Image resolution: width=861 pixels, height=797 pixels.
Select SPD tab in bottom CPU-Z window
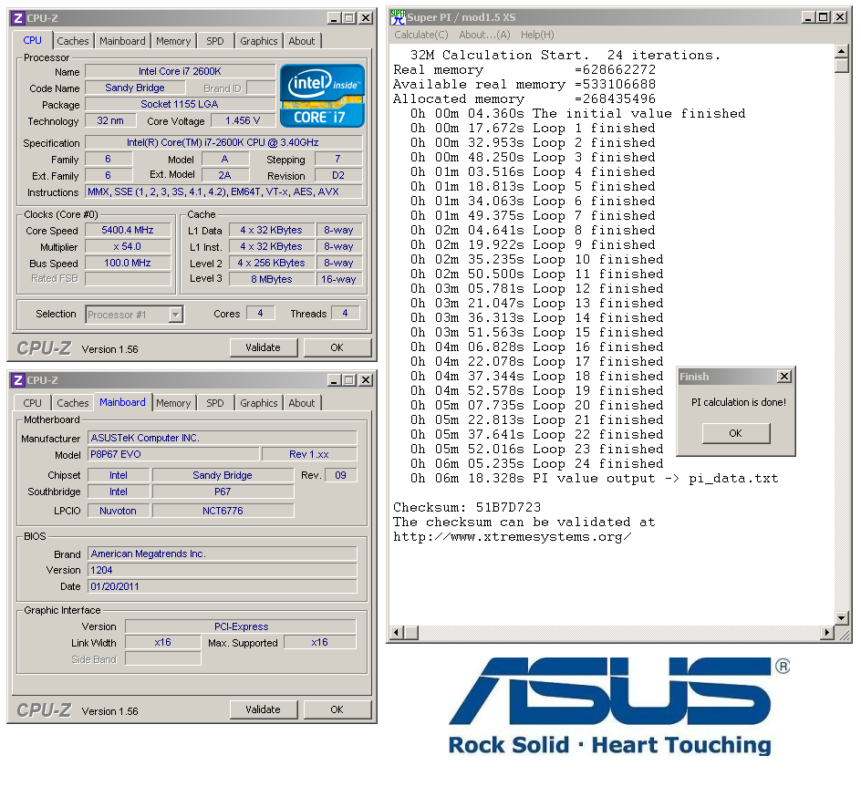pos(215,403)
